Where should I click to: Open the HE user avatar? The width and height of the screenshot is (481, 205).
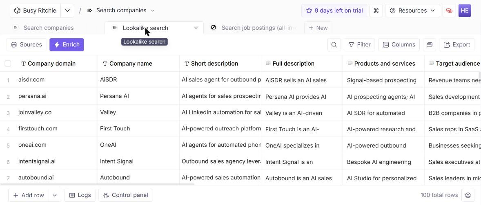[x=465, y=11]
